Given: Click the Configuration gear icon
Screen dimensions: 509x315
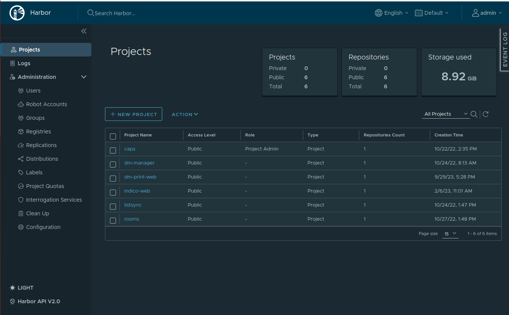Looking at the screenshot, I should (x=21, y=227).
